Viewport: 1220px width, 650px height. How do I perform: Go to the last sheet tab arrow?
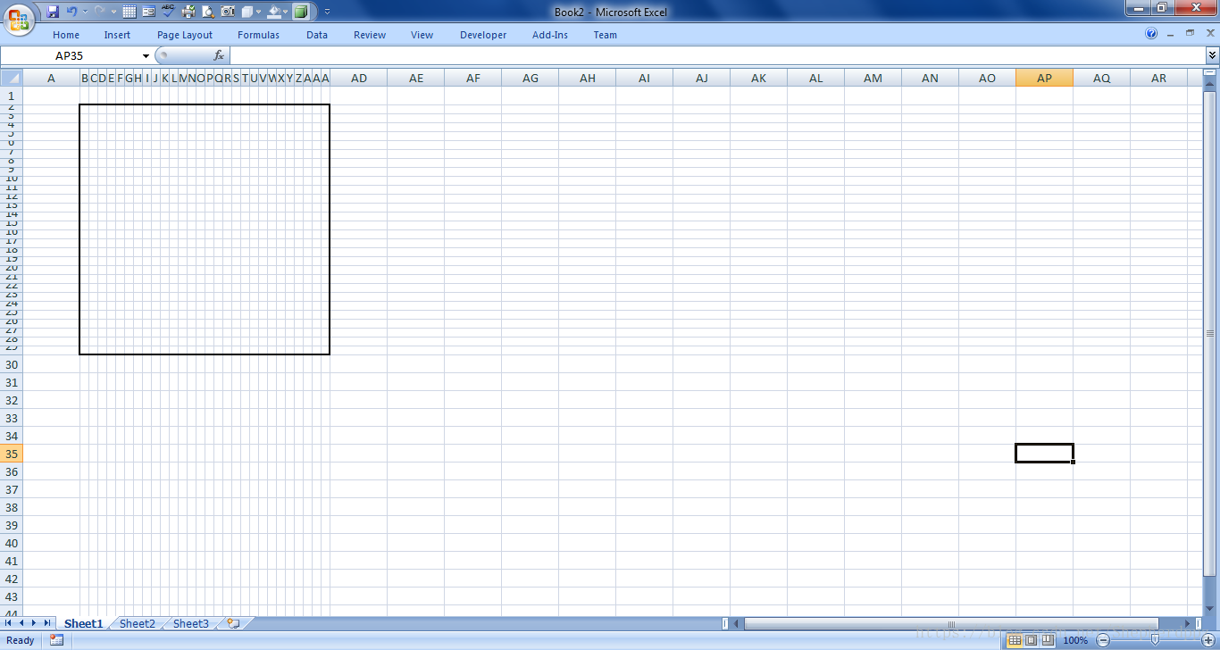click(46, 623)
